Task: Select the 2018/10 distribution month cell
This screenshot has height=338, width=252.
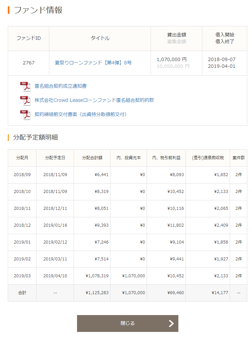Action: [22, 192]
